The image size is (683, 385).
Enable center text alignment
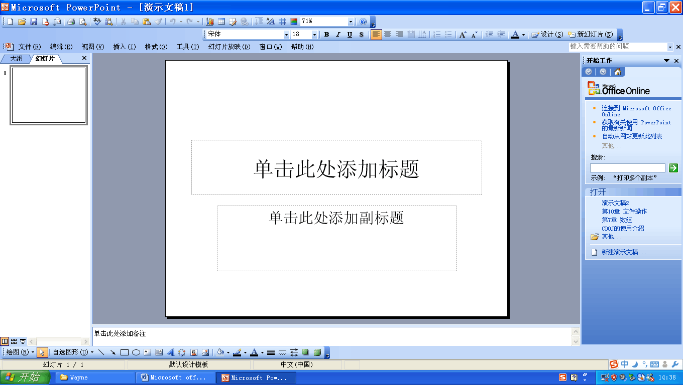[x=388, y=35]
